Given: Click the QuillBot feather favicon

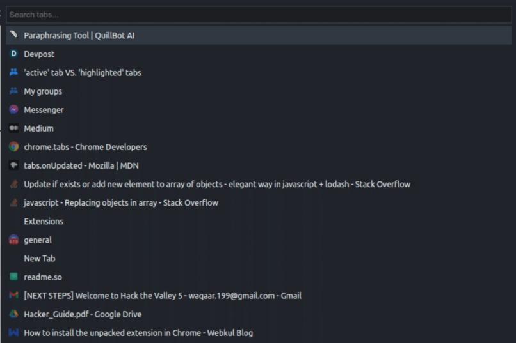Looking at the screenshot, I should point(13,34).
